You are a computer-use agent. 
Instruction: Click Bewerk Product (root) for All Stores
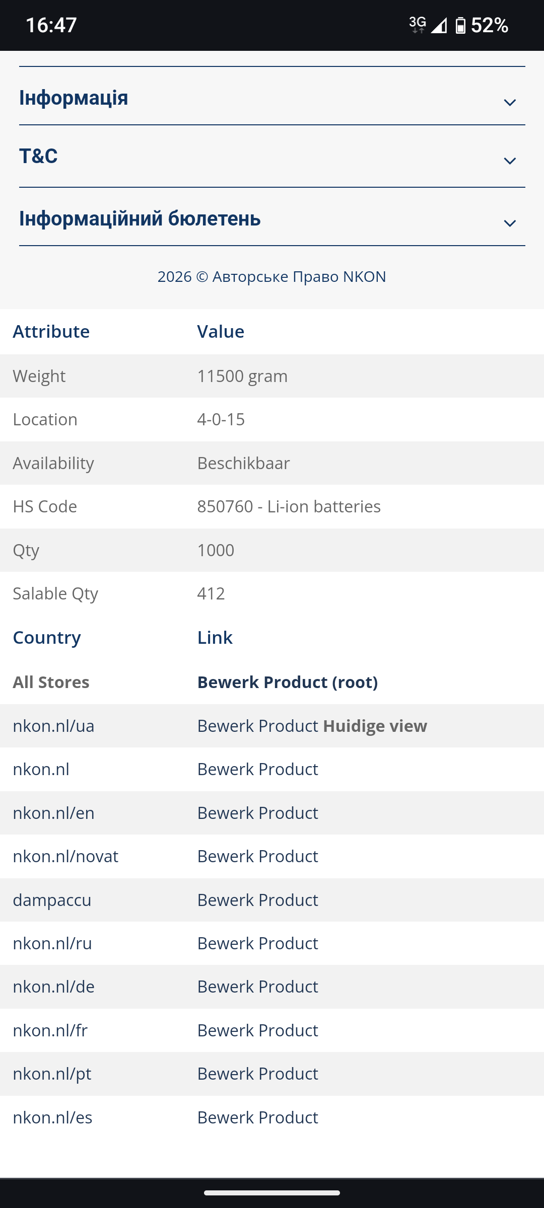(287, 683)
